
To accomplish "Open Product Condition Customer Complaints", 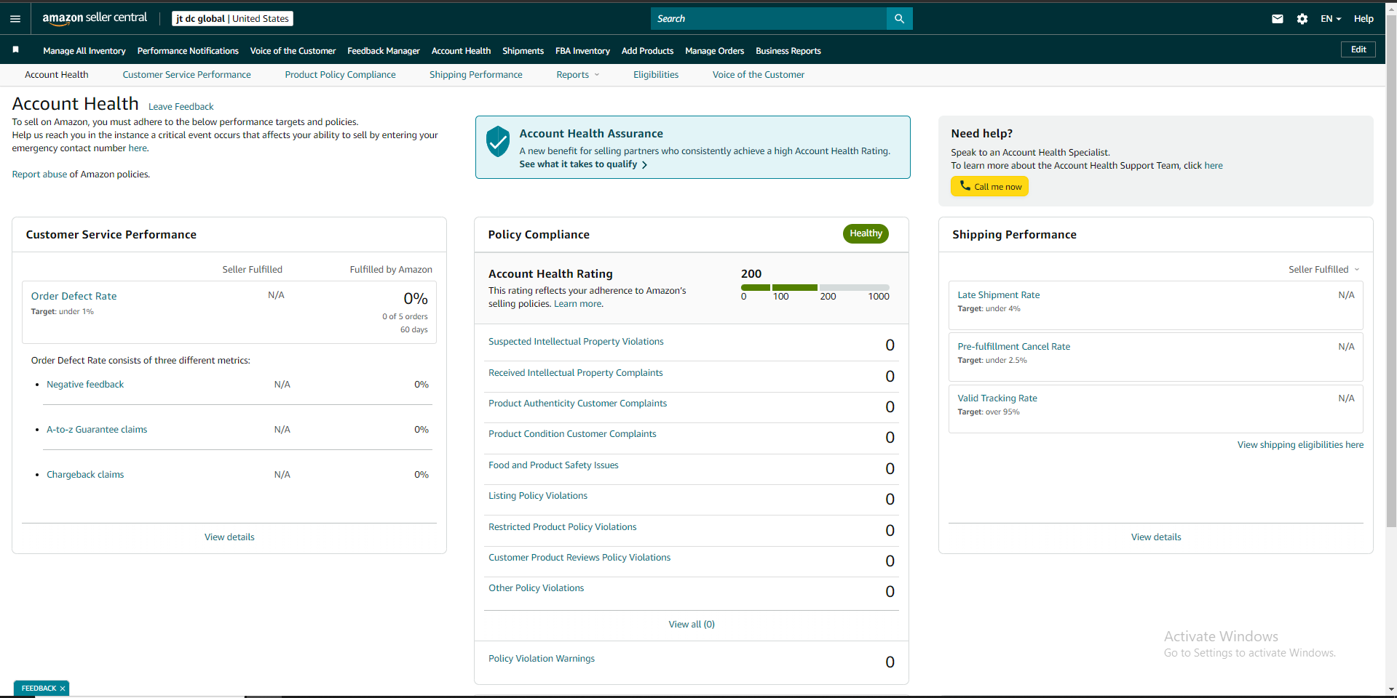I will (572, 434).
